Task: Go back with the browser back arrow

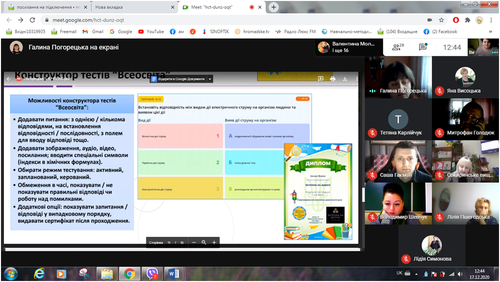Action: 9,20
